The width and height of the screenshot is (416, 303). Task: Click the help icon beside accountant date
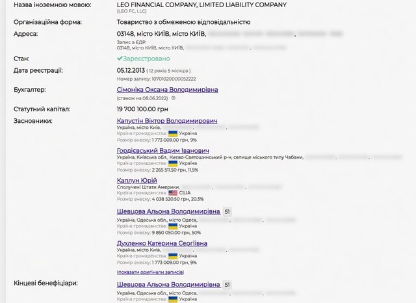point(174,98)
